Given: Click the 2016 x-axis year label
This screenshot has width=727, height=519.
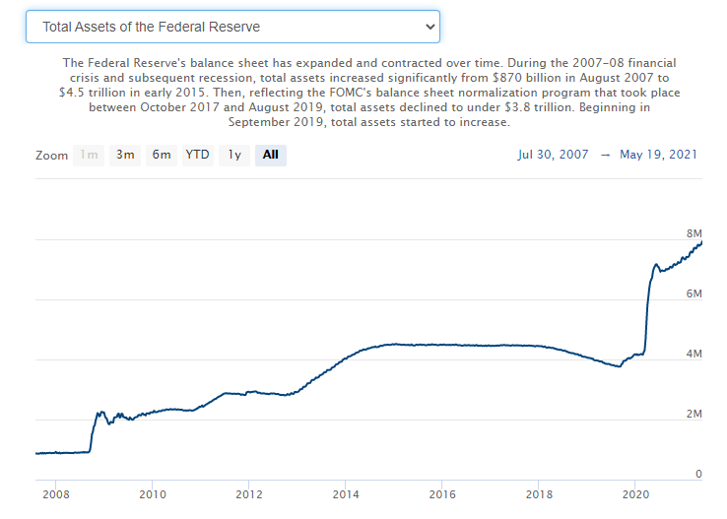Looking at the screenshot, I should click(441, 493).
